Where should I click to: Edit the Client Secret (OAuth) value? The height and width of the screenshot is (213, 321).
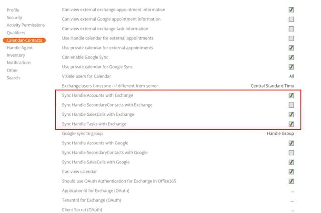pos(291,210)
